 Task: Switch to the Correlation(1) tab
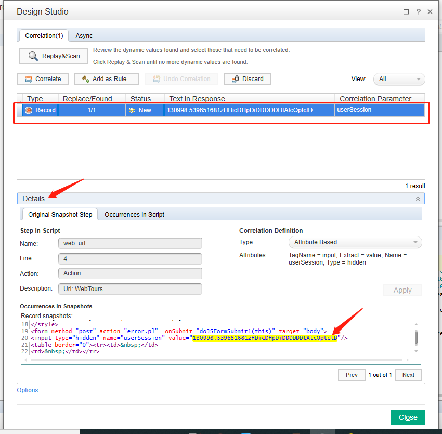pos(44,36)
